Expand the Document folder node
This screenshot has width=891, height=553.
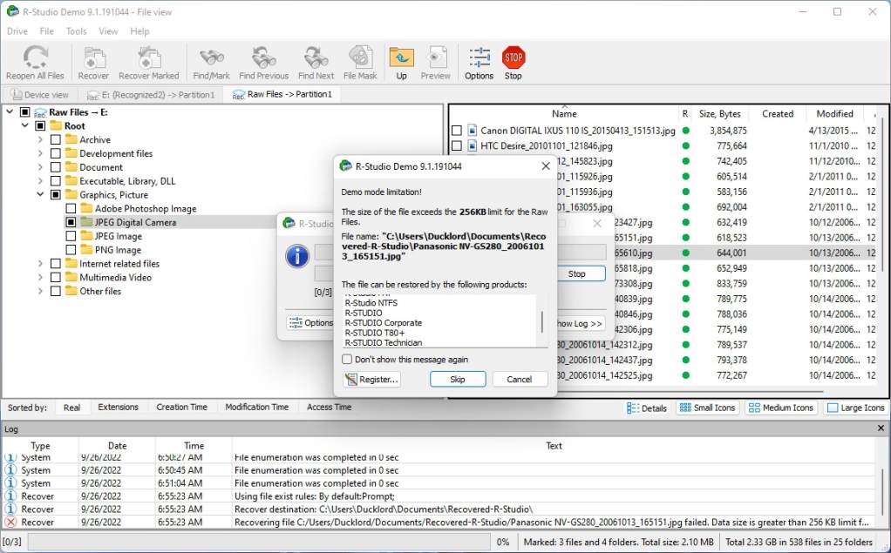pos(40,167)
